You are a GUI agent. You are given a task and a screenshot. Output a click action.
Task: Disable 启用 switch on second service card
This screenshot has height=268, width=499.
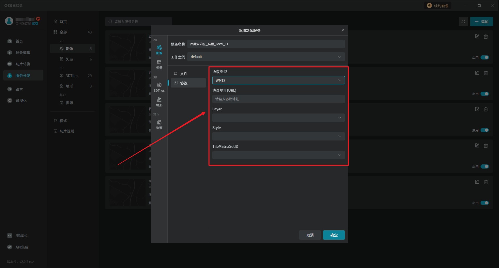484,94
